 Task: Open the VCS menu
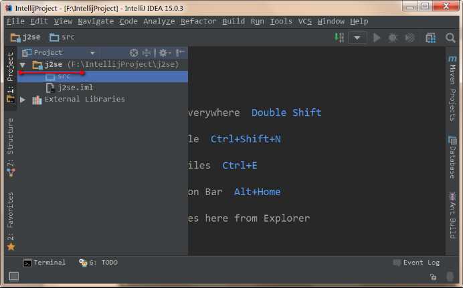304,21
